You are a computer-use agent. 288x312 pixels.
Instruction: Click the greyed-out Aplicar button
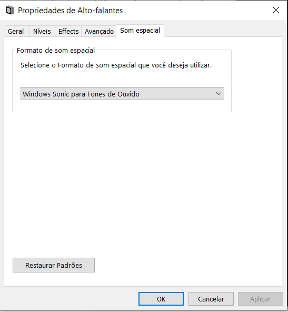(x=261, y=299)
